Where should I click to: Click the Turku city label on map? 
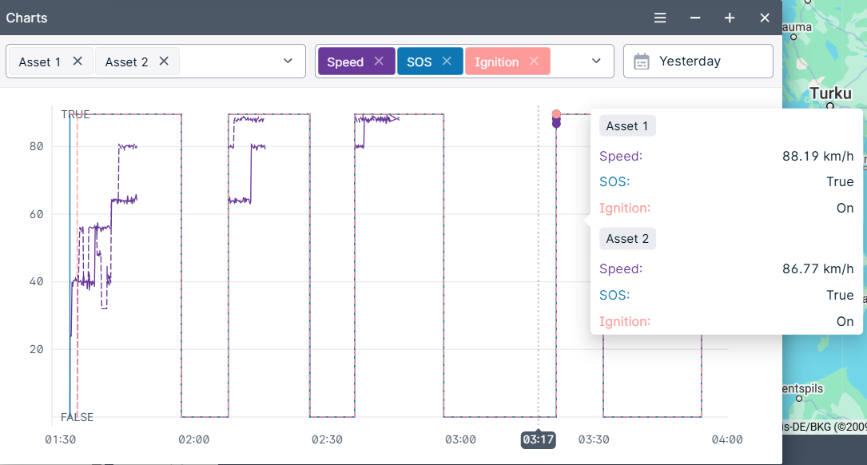coord(830,93)
